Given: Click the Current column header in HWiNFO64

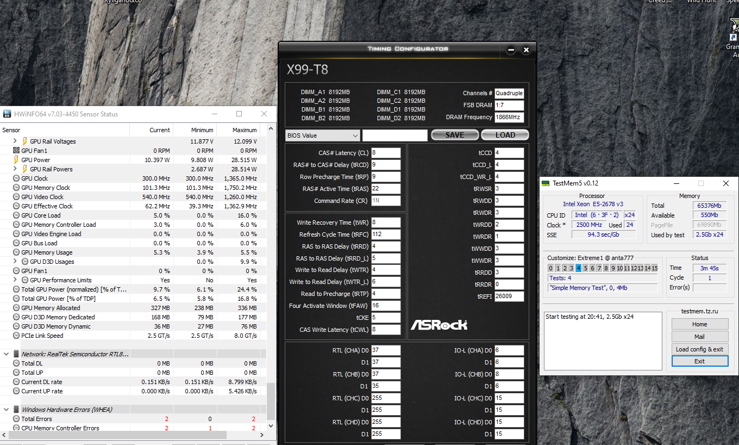Looking at the screenshot, I should pos(151,130).
